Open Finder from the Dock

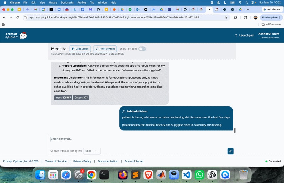click(x=40, y=175)
